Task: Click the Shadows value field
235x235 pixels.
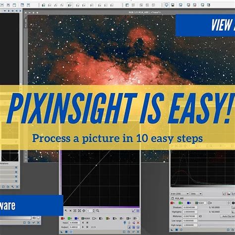Action: (x=190, y=207)
